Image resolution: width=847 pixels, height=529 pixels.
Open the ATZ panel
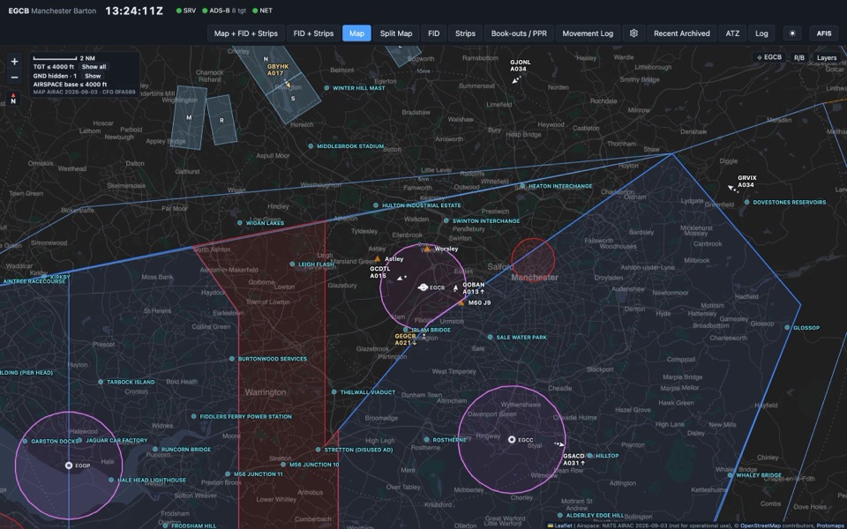[x=732, y=34]
